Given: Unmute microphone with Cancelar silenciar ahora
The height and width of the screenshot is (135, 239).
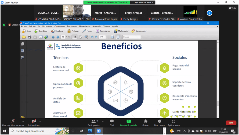Looking at the screenshot, I should point(13,122).
